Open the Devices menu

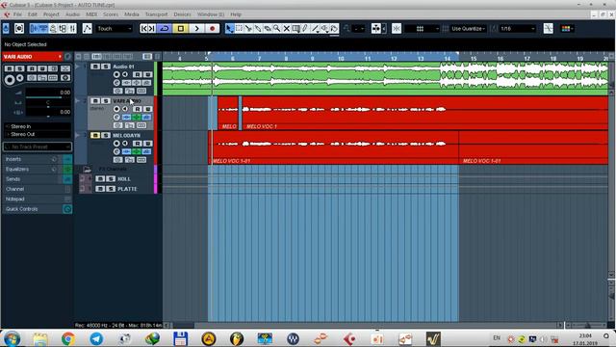point(182,14)
